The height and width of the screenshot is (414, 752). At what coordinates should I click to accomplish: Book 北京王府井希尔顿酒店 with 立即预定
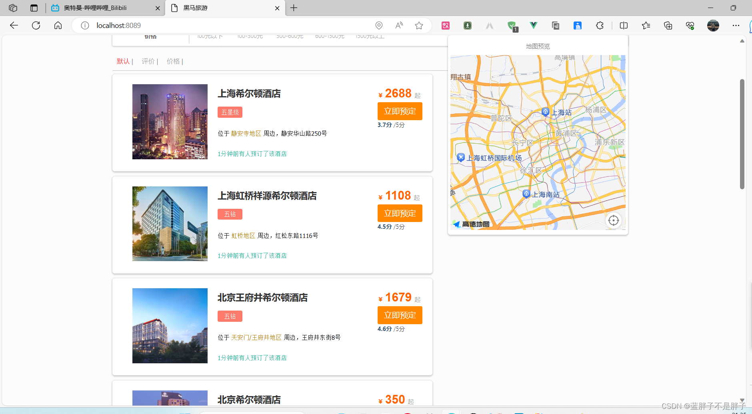click(400, 315)
